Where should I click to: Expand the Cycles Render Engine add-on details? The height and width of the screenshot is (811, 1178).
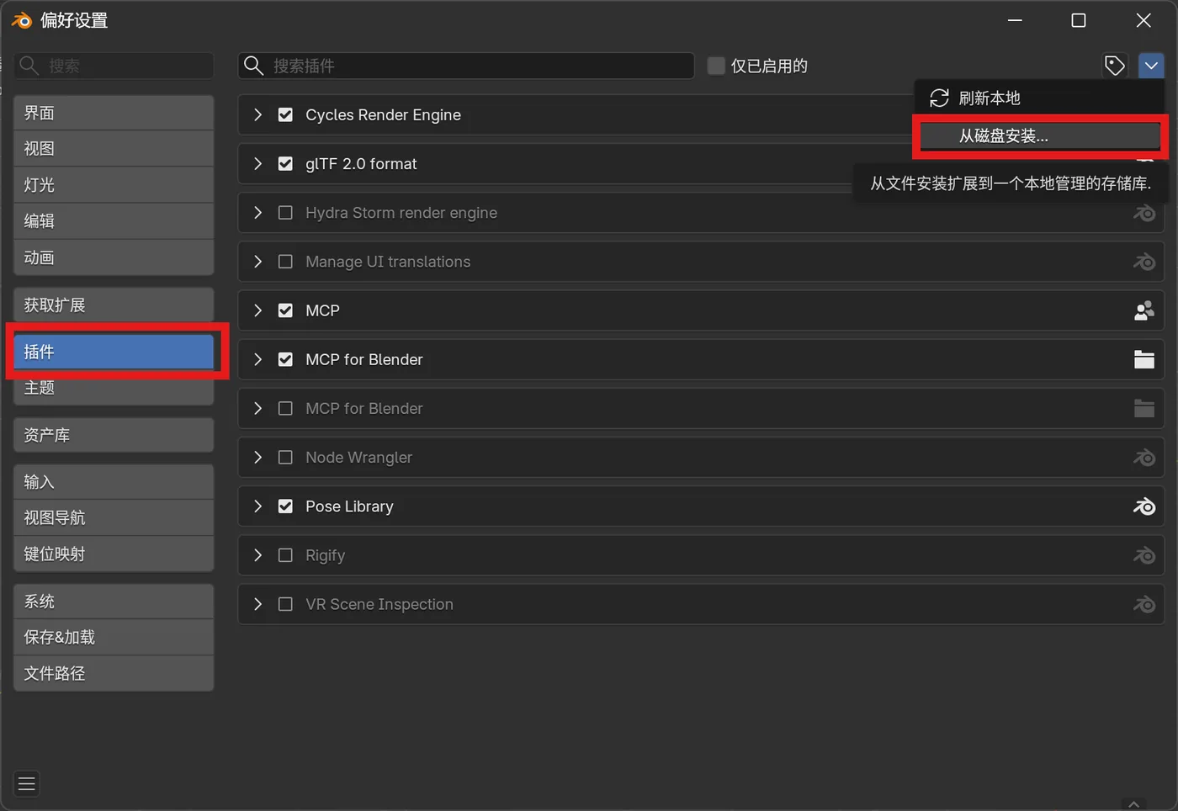pyautogui.click(x=258, y=114)
